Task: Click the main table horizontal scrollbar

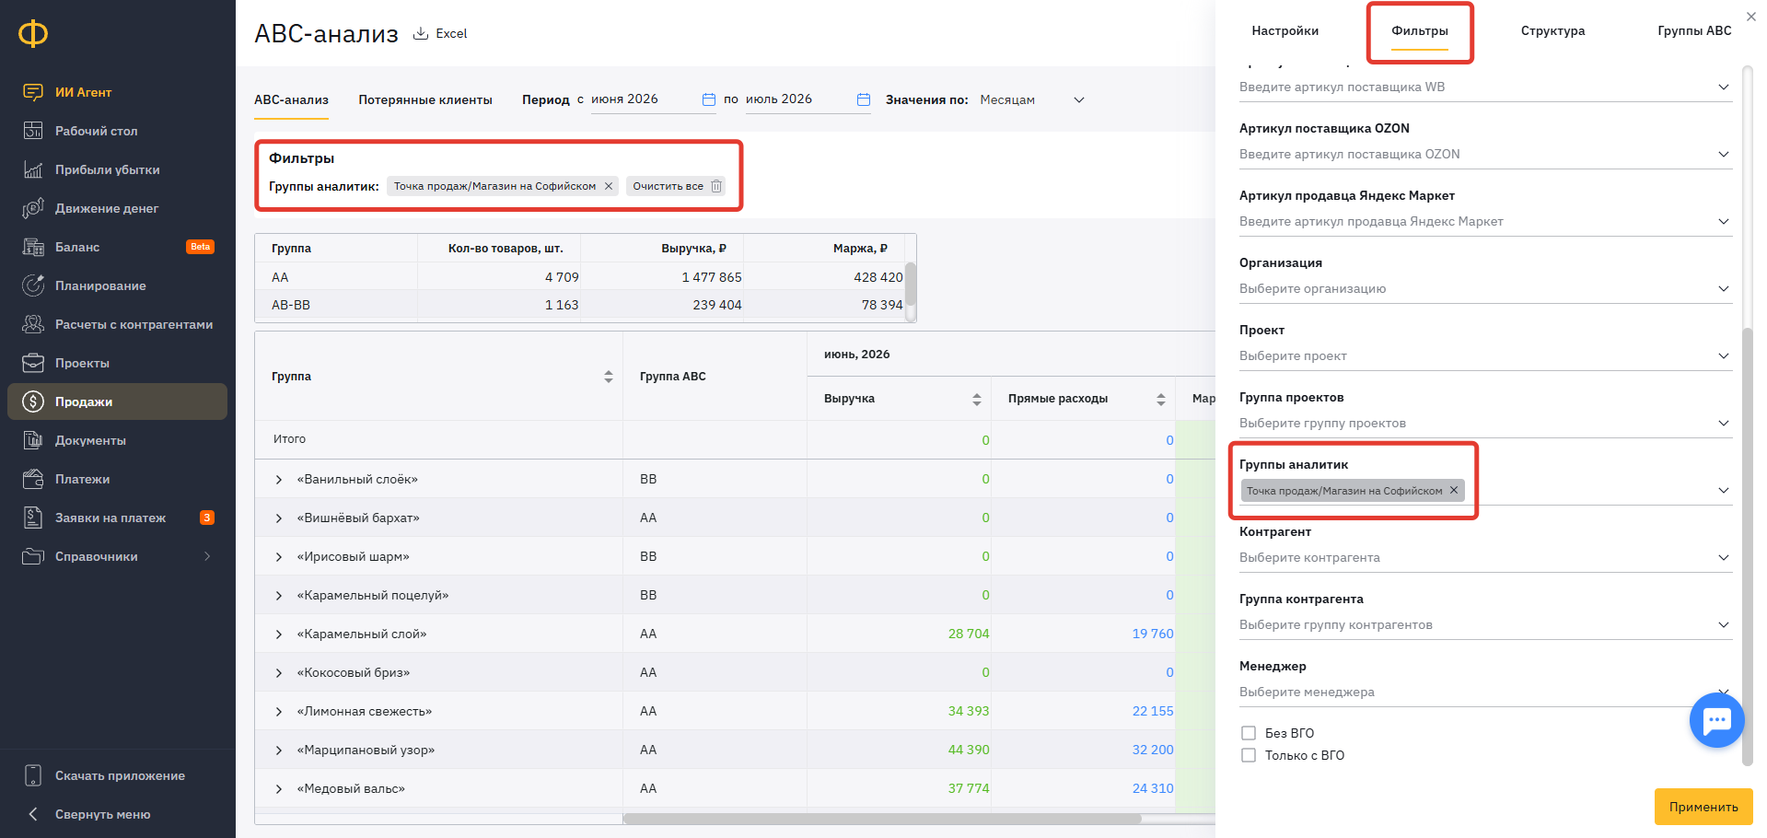Action: click(882, 818)
